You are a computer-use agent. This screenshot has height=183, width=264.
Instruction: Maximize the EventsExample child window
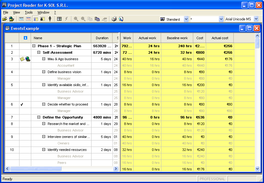point(249,28)
